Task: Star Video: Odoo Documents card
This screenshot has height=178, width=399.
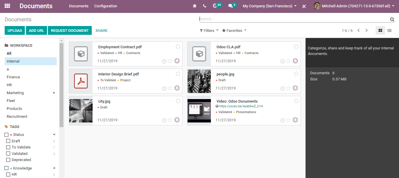Action: coord(288,120)
